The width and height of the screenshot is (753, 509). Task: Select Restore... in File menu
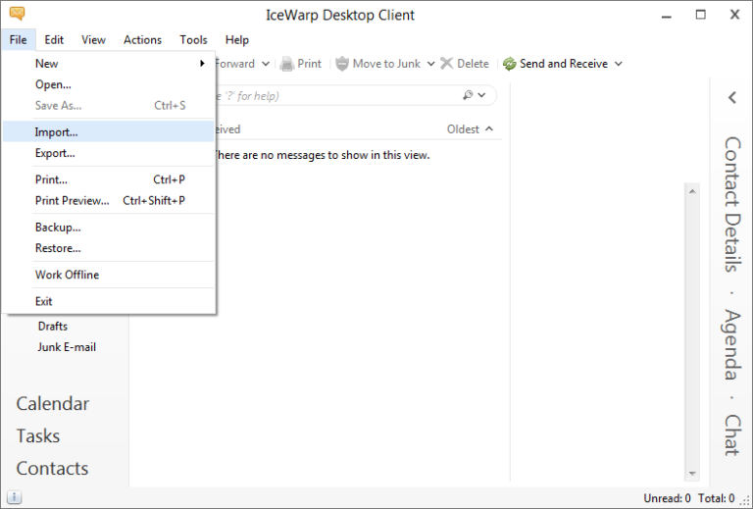109,248
